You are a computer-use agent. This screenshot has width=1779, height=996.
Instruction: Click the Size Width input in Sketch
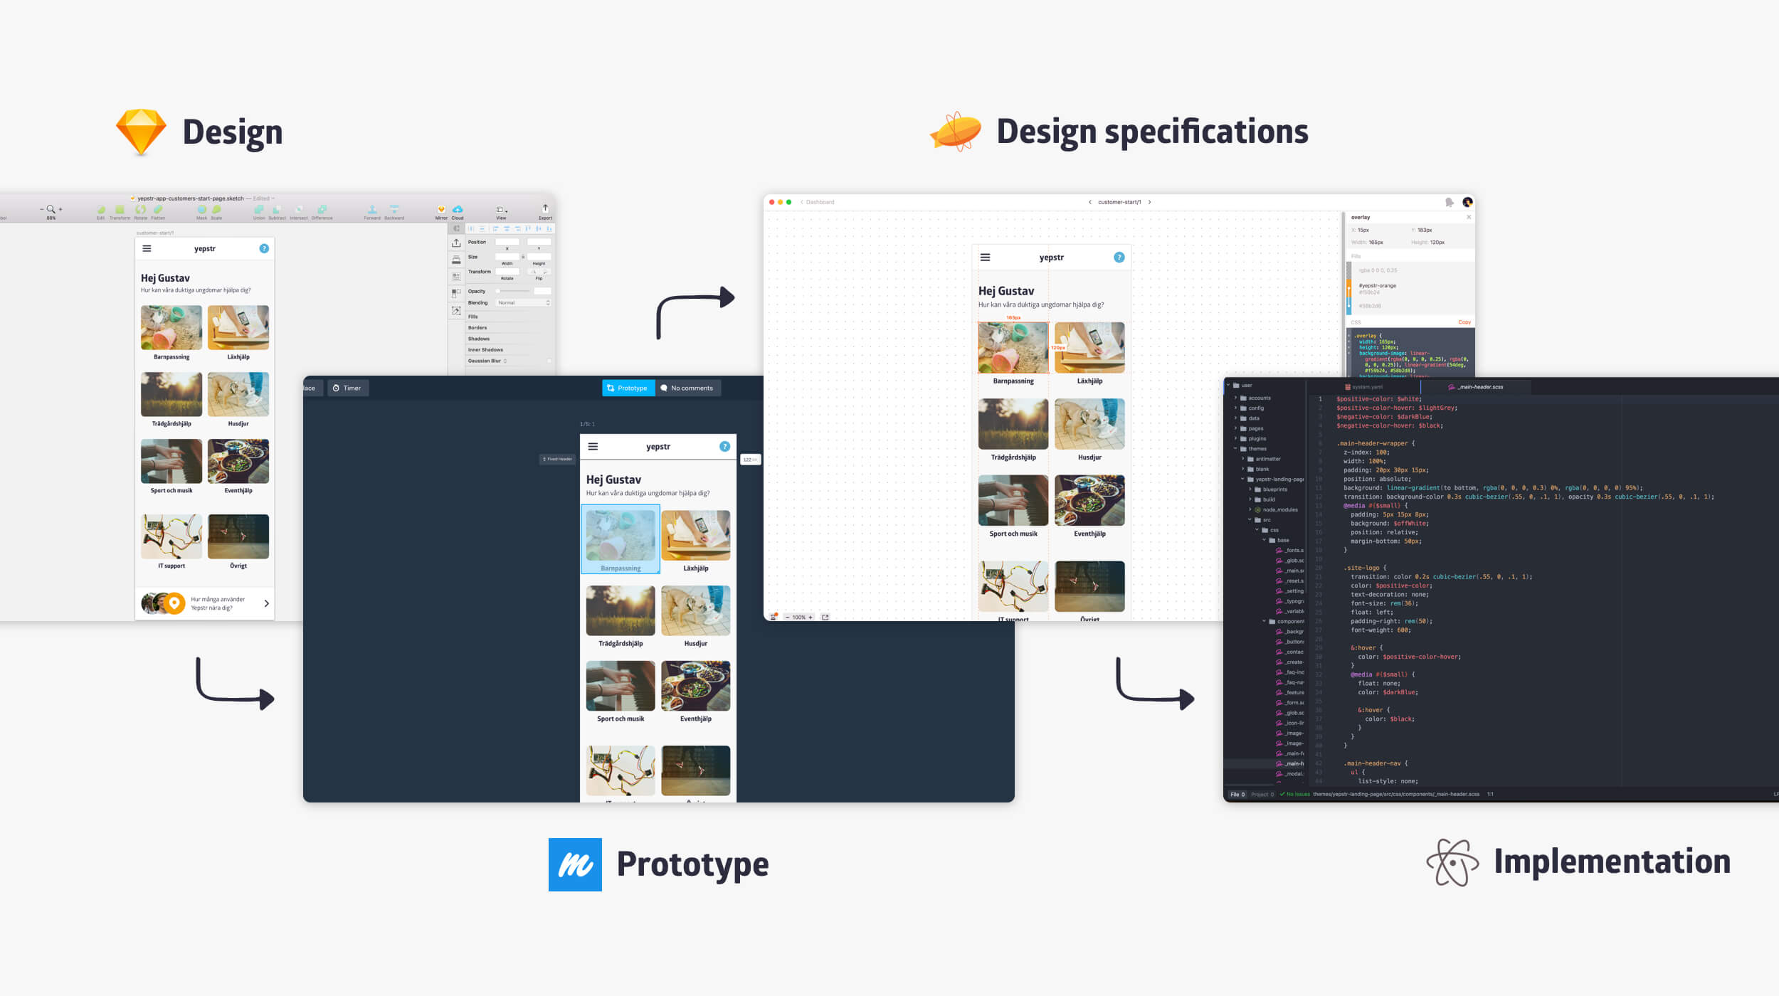[x=507, y=257]
